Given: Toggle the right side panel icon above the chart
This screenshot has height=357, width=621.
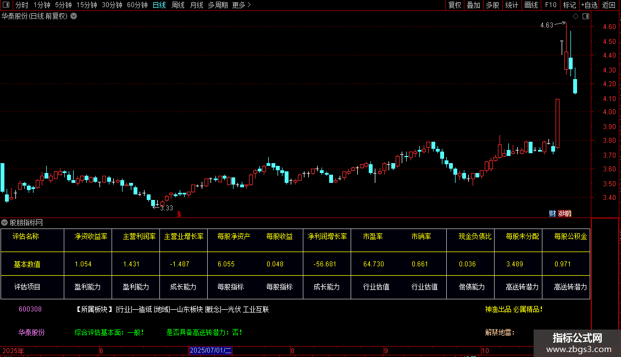Looking at the screenshot, I should pos(586,16).
